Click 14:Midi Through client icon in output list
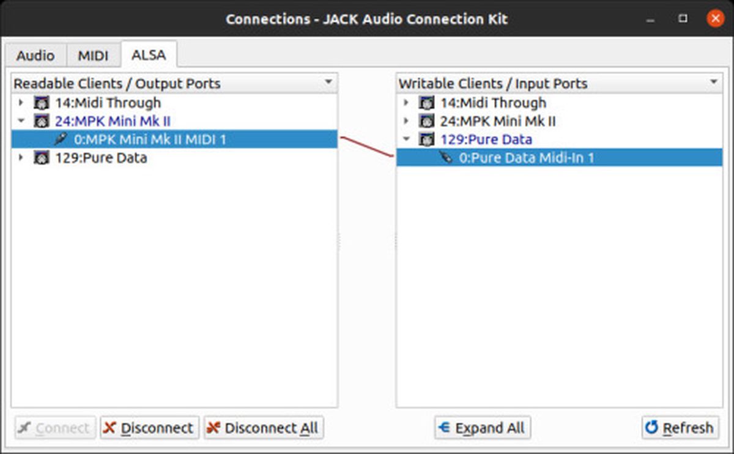The image size is (734, 454). pyautogui.click(x=42, y=103)
